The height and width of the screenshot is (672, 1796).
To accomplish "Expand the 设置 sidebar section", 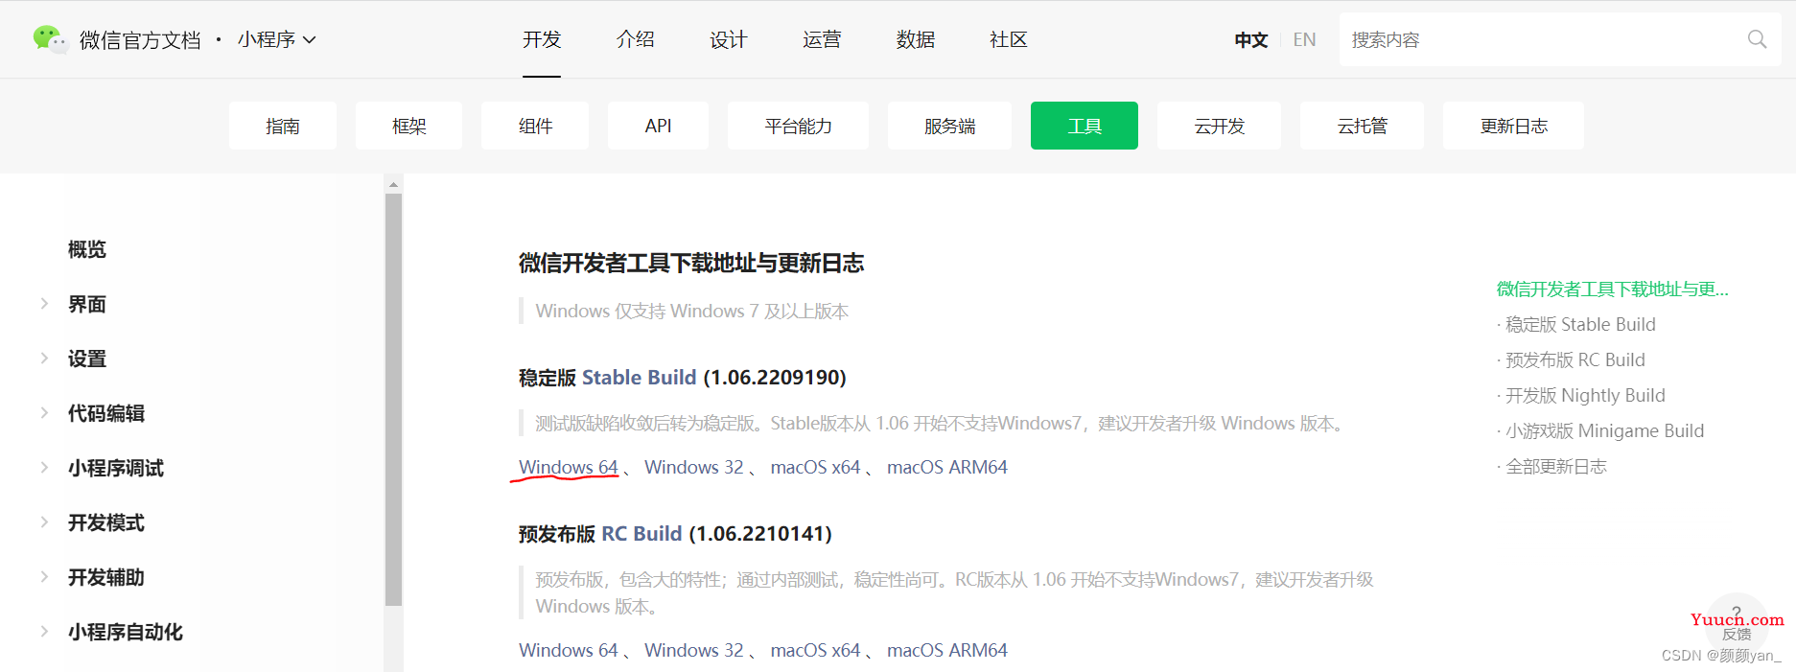I will click(44, 359).
